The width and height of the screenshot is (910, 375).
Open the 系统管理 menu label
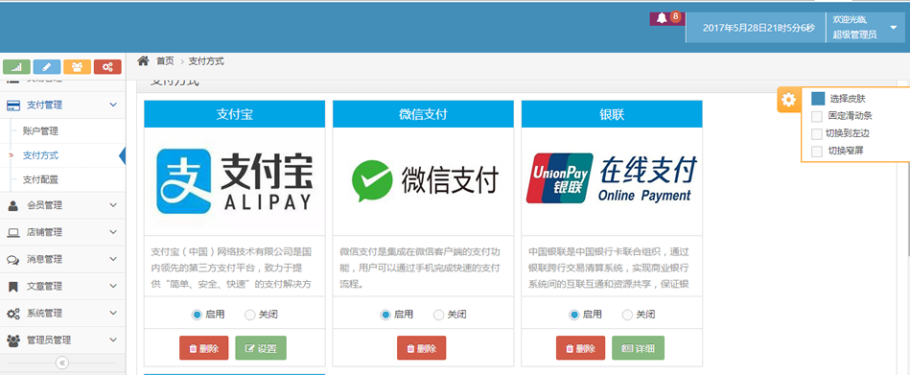point(45,314)
